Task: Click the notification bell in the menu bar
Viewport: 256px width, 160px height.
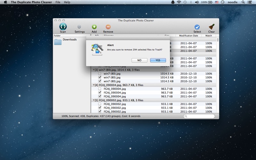Action: (x=173, y=2)
